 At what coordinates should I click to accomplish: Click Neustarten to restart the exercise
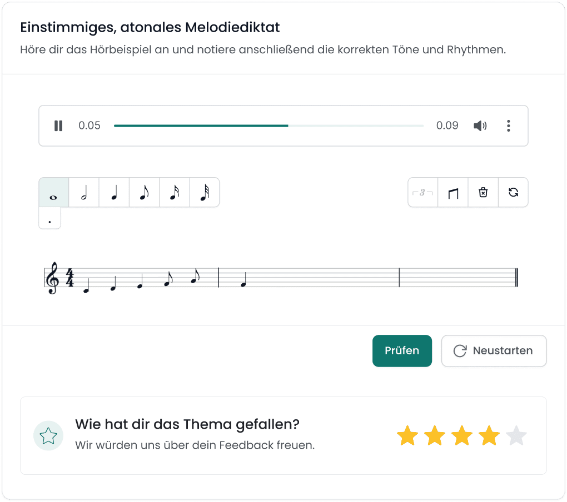tap(494, 350)
